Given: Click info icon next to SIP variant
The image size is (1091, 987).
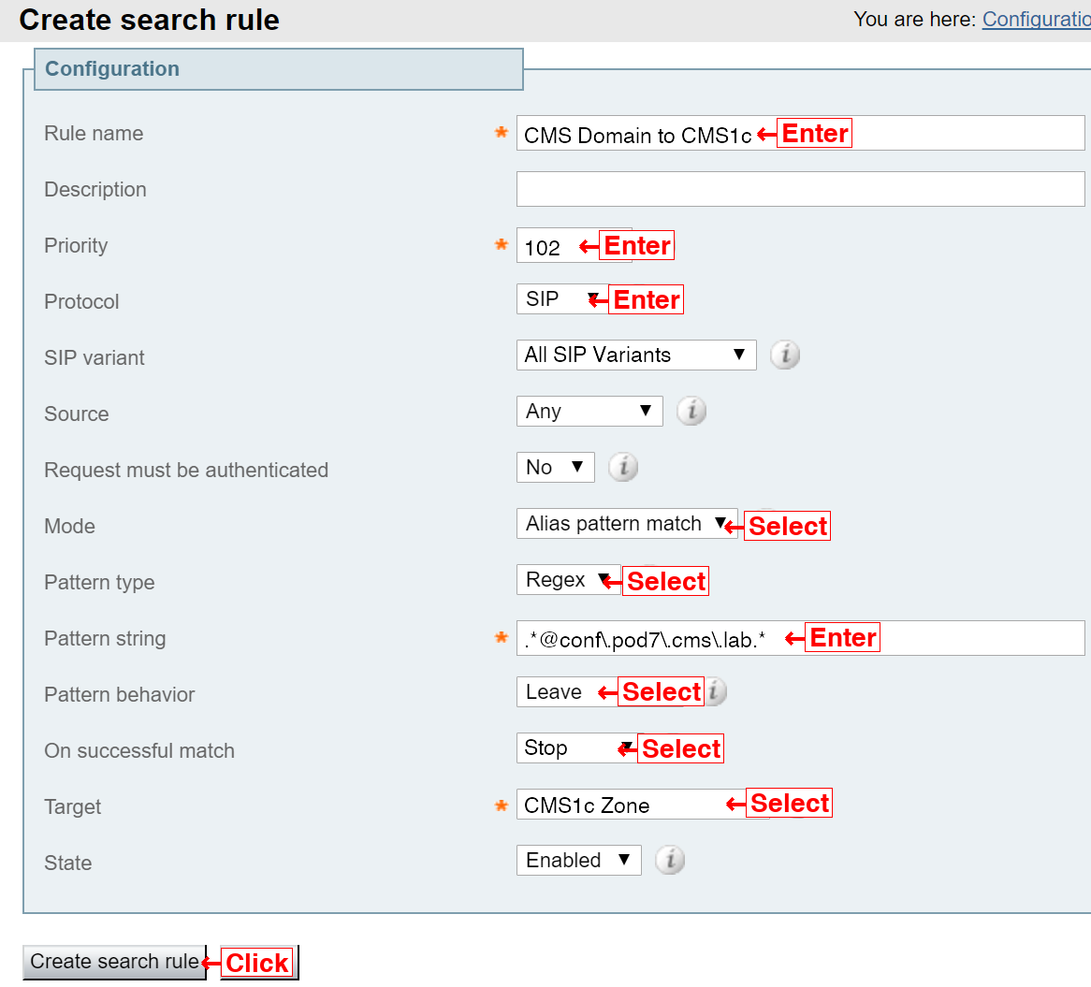Looking at the screenshot, I should pyautogui.click(x=784, y=355).
